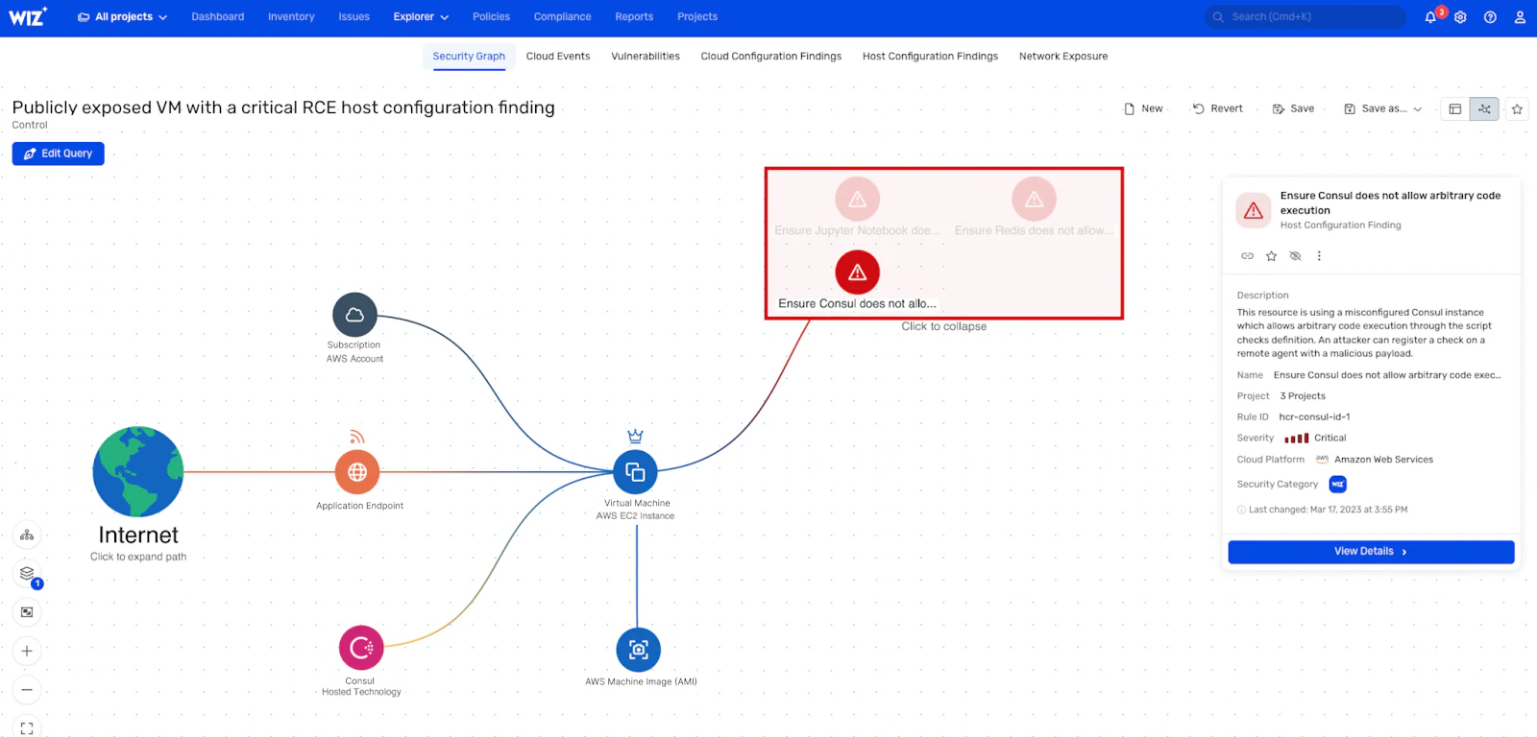The width and height of the screenshot is (1537, 737).
Task: Open Reports
Action: click(x=634, y=17)
